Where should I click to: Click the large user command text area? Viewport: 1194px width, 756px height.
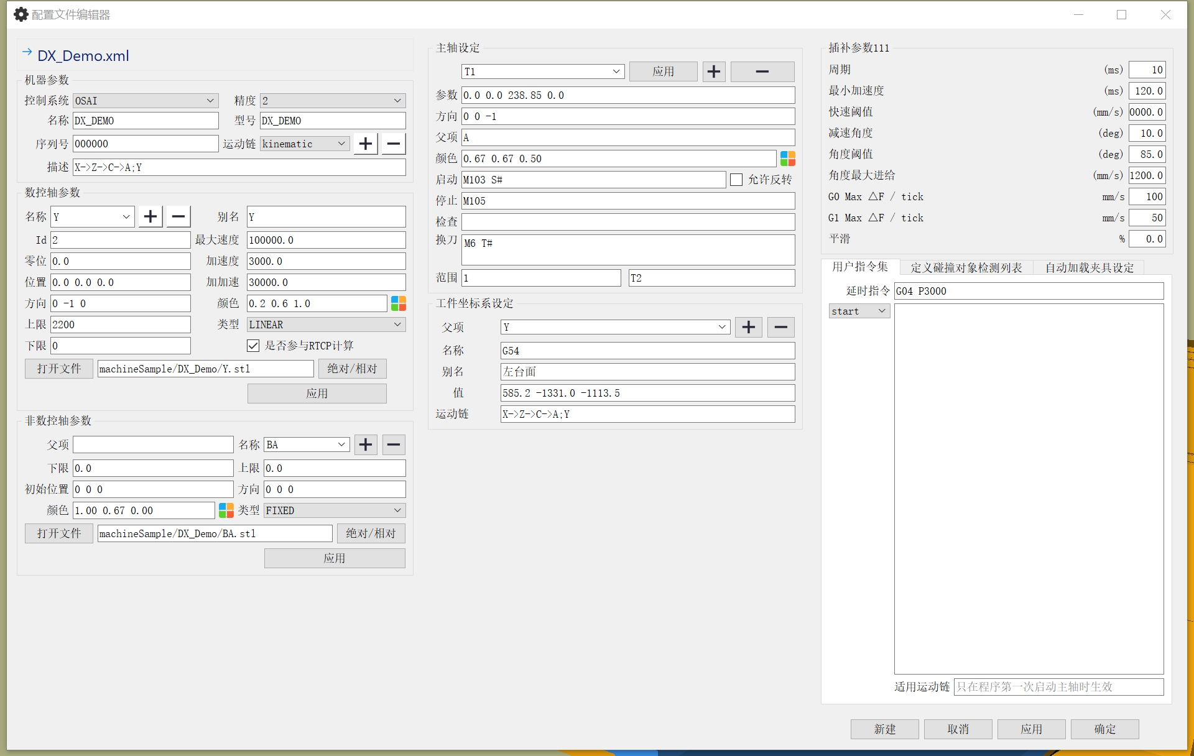pos(1029,489)
